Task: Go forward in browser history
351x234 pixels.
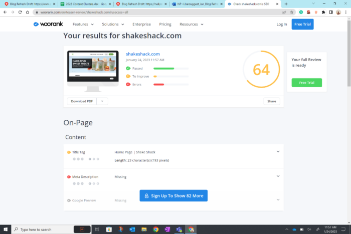Action: coord(13,13)
